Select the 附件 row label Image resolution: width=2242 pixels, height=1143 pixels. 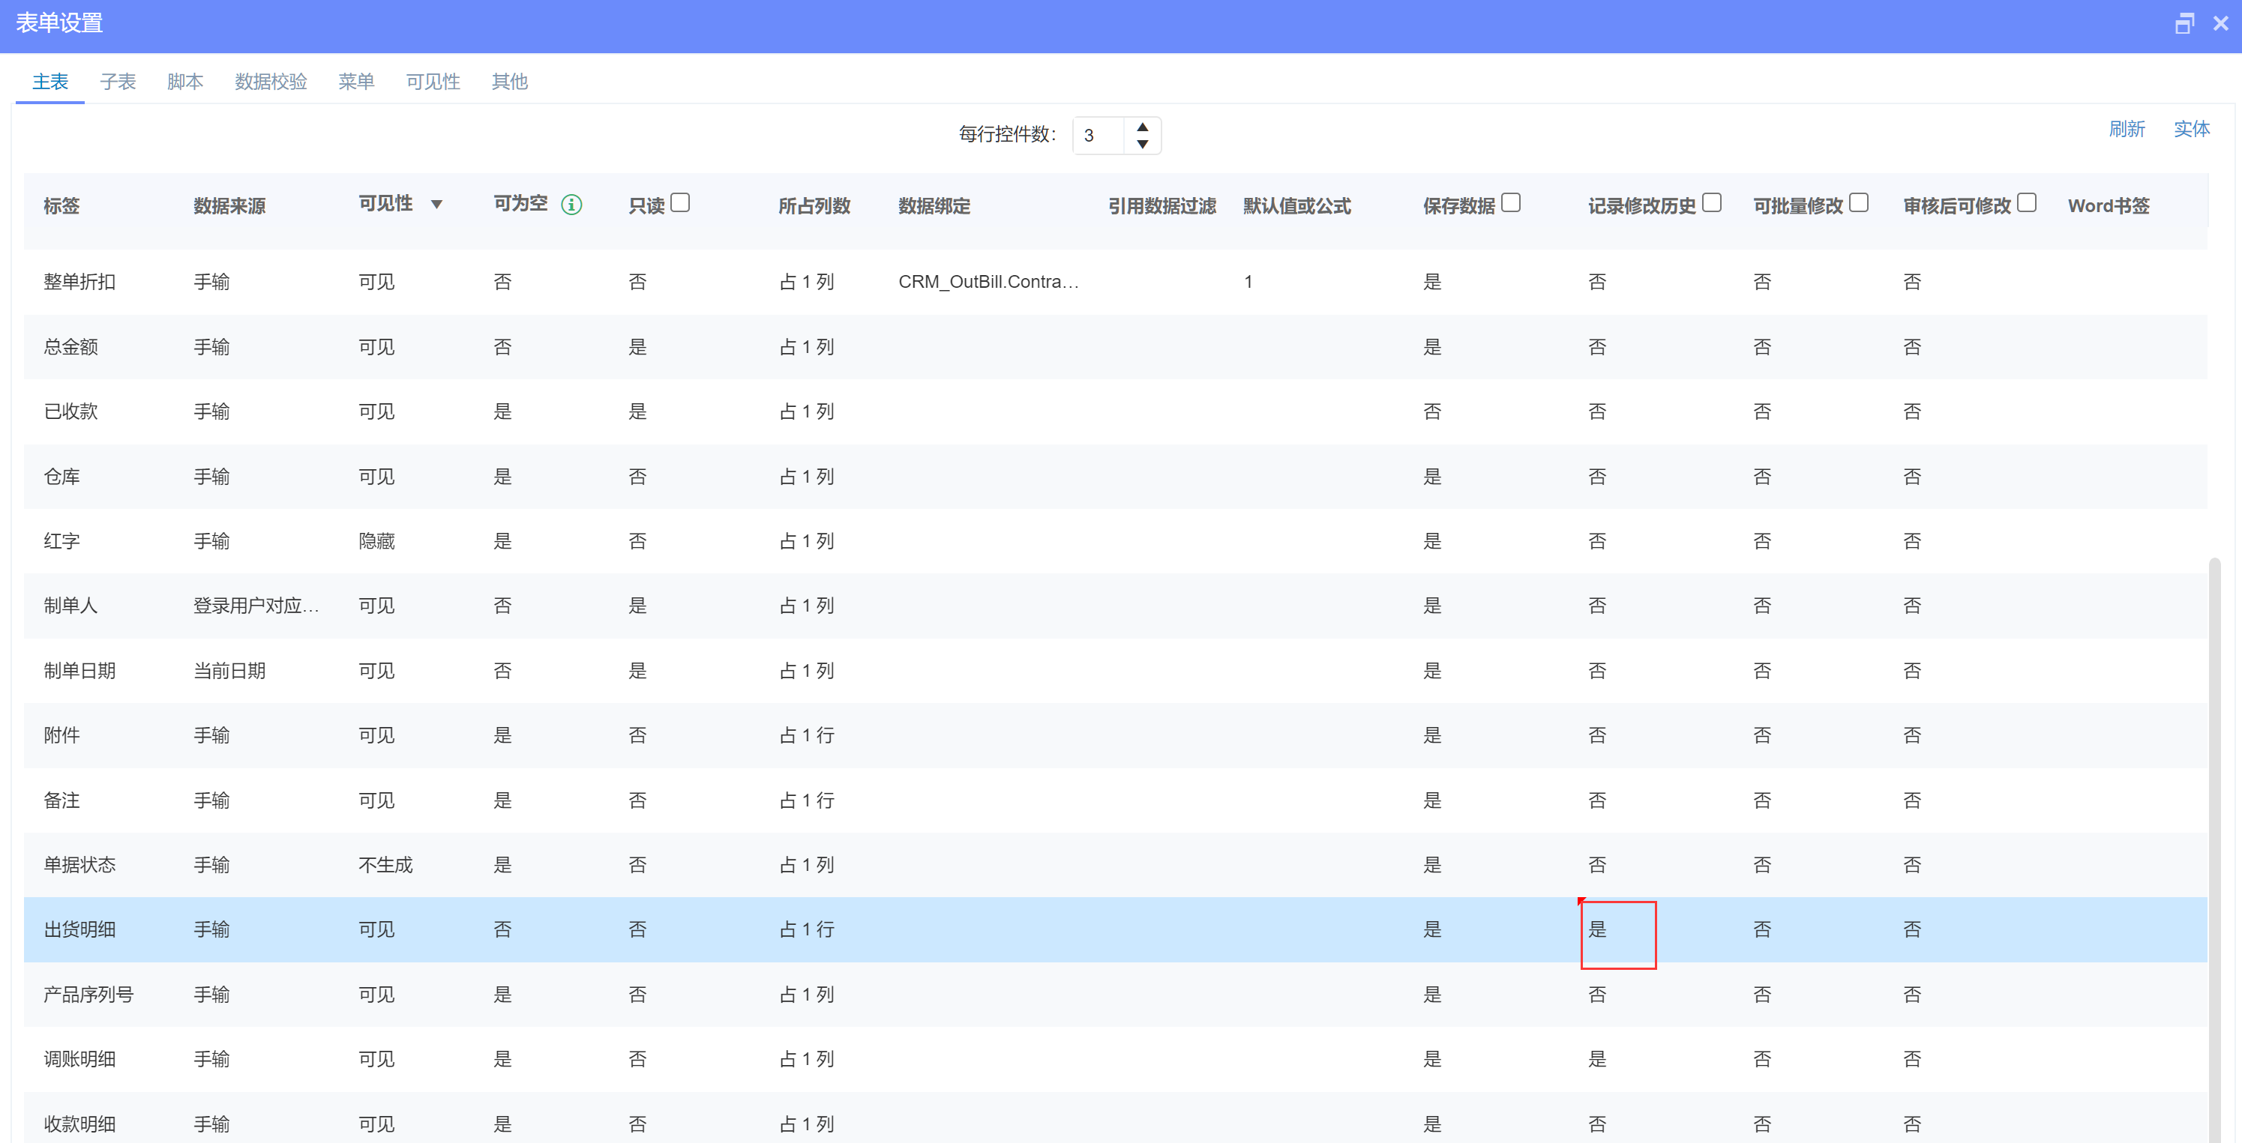tap(61, 735)
